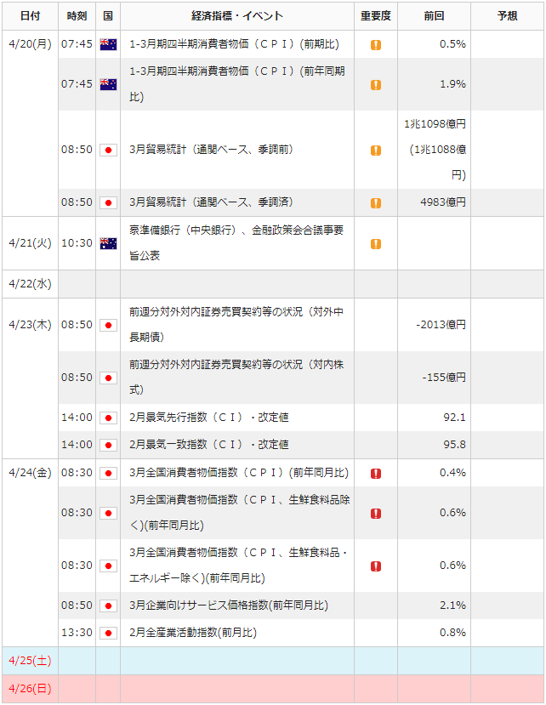Select the 4/21(火) date cell
546x705 pixels.
click(30, 243)
